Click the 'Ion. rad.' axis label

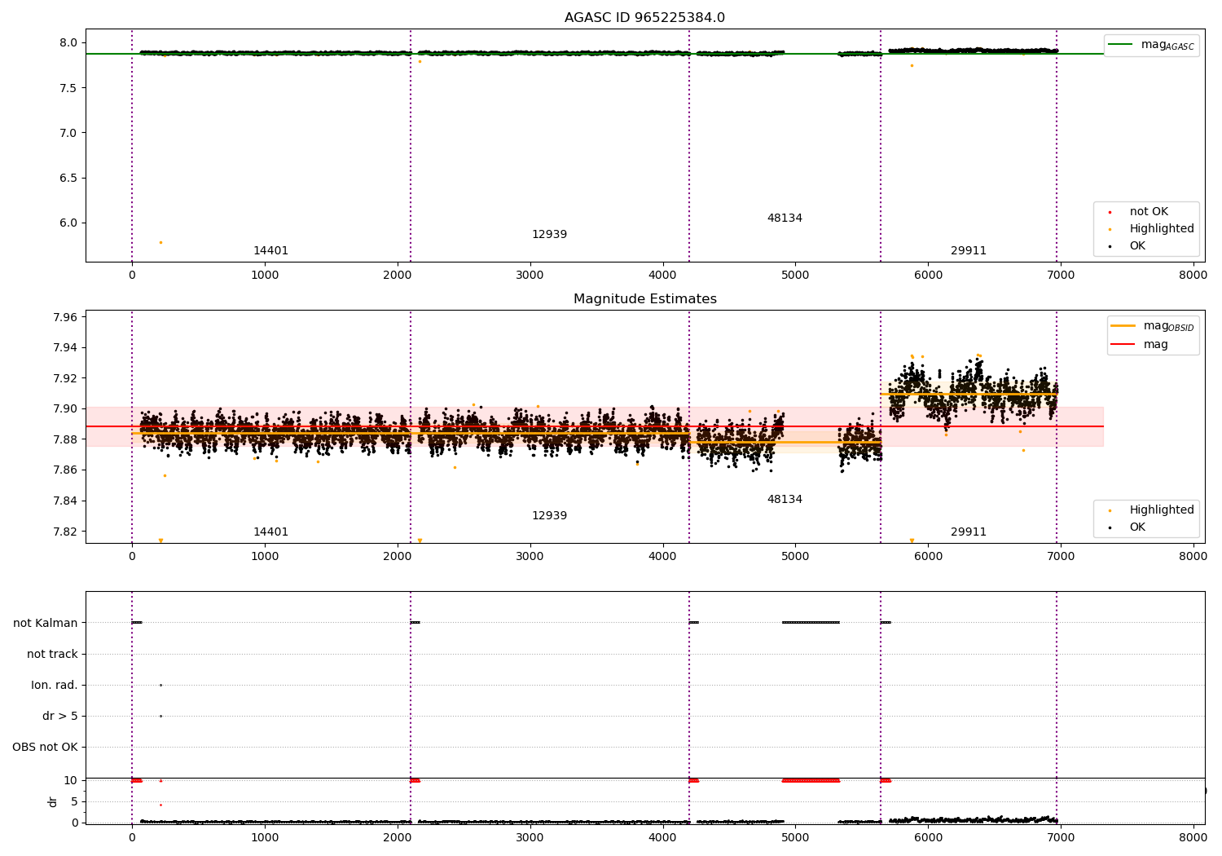click(x=55, y=686)
